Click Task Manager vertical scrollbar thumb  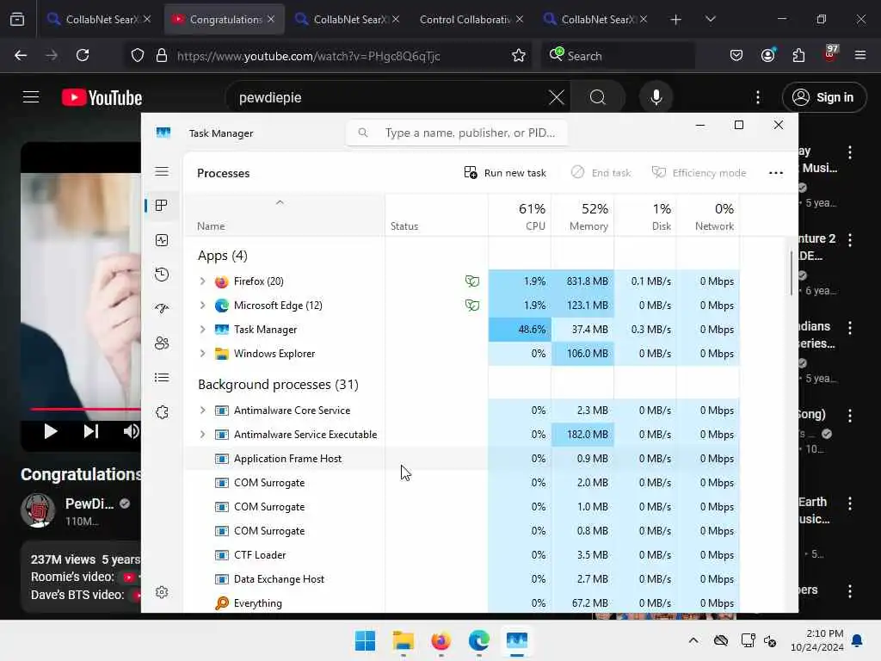pyautogui.click(x=792, y=273)
